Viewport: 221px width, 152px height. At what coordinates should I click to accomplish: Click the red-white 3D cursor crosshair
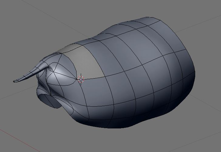(81, 79)
